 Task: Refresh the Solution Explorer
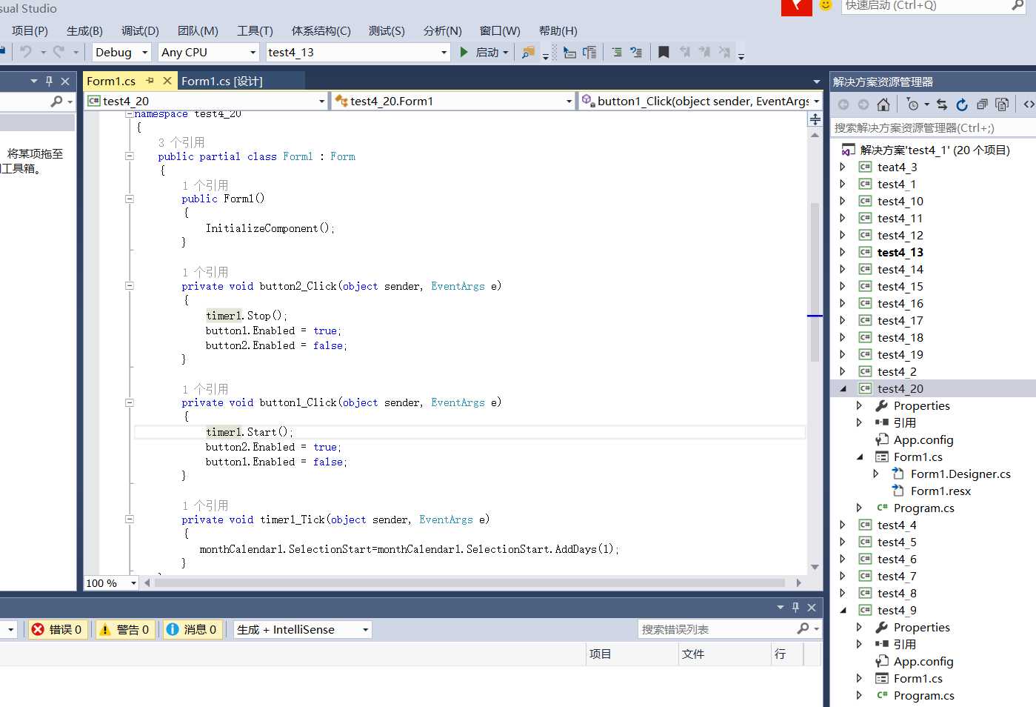click(x=961, y=104)
